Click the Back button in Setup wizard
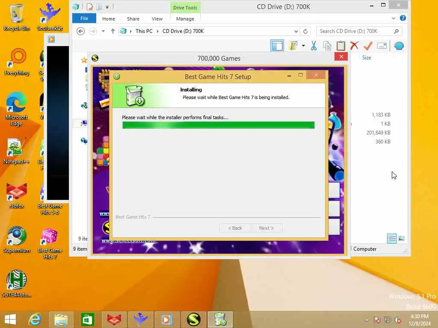This screenshot has width=438, height=328. point(235,228)
